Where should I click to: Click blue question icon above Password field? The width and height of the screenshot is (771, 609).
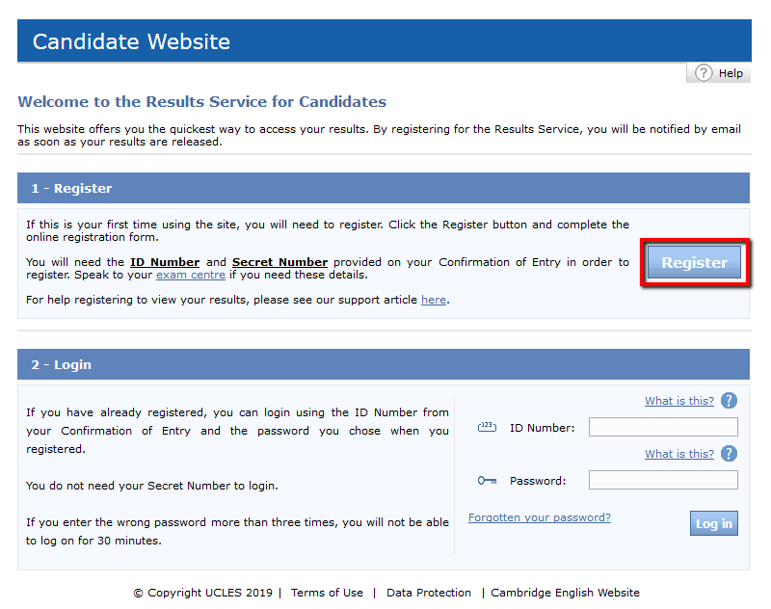[729, 454]
